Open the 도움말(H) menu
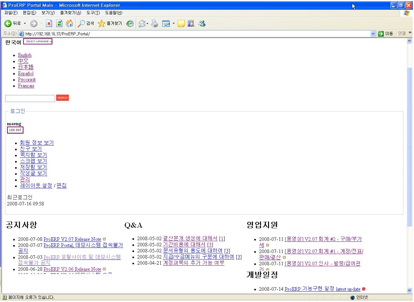Image resolution: width=414 pixels, height=302 pixels. pos(114,13)
